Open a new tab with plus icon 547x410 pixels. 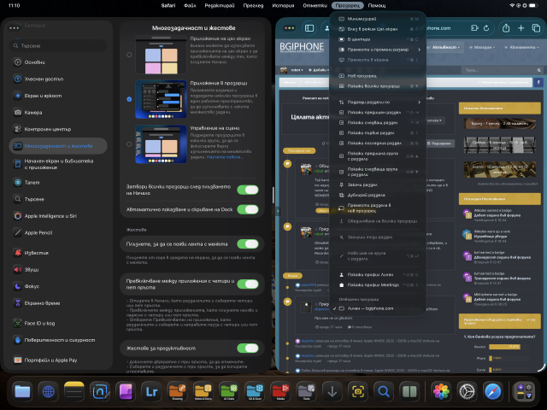tap(521, 28)
